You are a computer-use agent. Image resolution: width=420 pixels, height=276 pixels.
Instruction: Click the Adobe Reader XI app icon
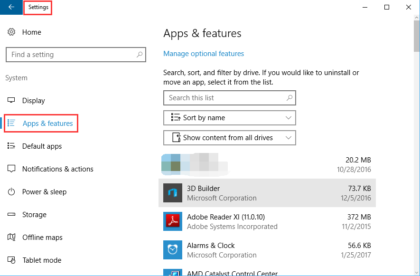click(x=173, y=221)
